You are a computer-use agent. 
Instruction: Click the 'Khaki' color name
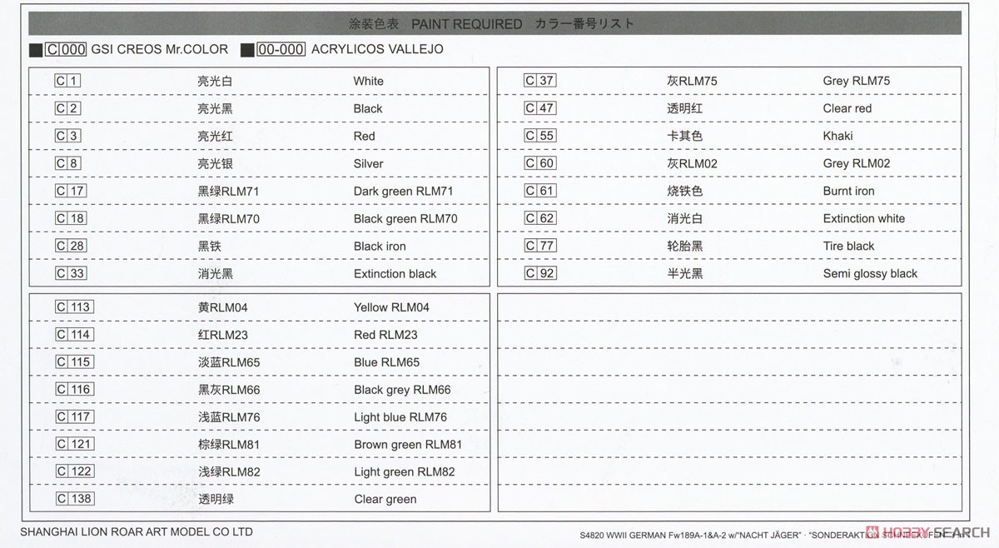(837, 136)
